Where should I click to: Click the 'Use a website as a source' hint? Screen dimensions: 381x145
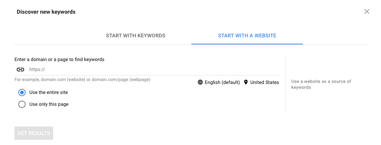321,84
